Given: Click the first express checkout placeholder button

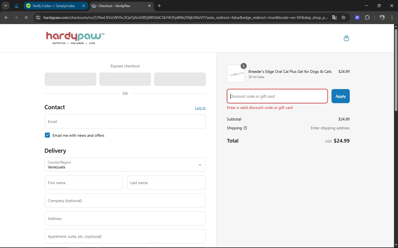Looking at the screenshot, I should tap(70, 79).
